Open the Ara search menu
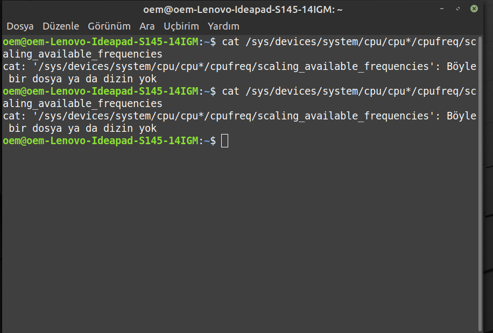 click(147, 26)
